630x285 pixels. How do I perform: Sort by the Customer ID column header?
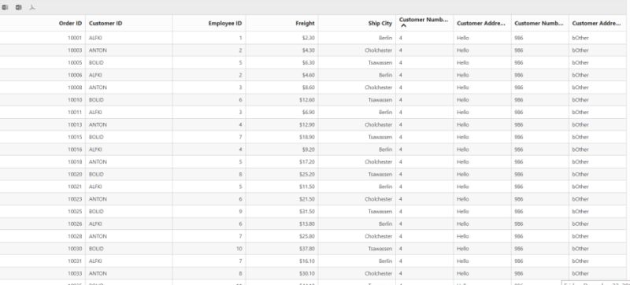(x=106, y=24)
